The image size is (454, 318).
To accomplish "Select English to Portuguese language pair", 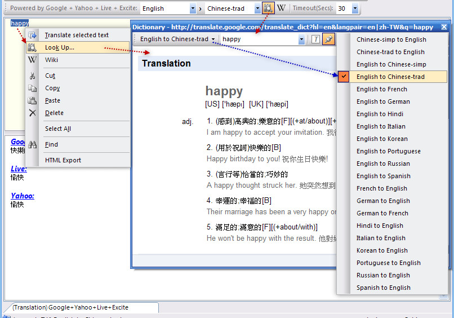I will click(393, 151).
